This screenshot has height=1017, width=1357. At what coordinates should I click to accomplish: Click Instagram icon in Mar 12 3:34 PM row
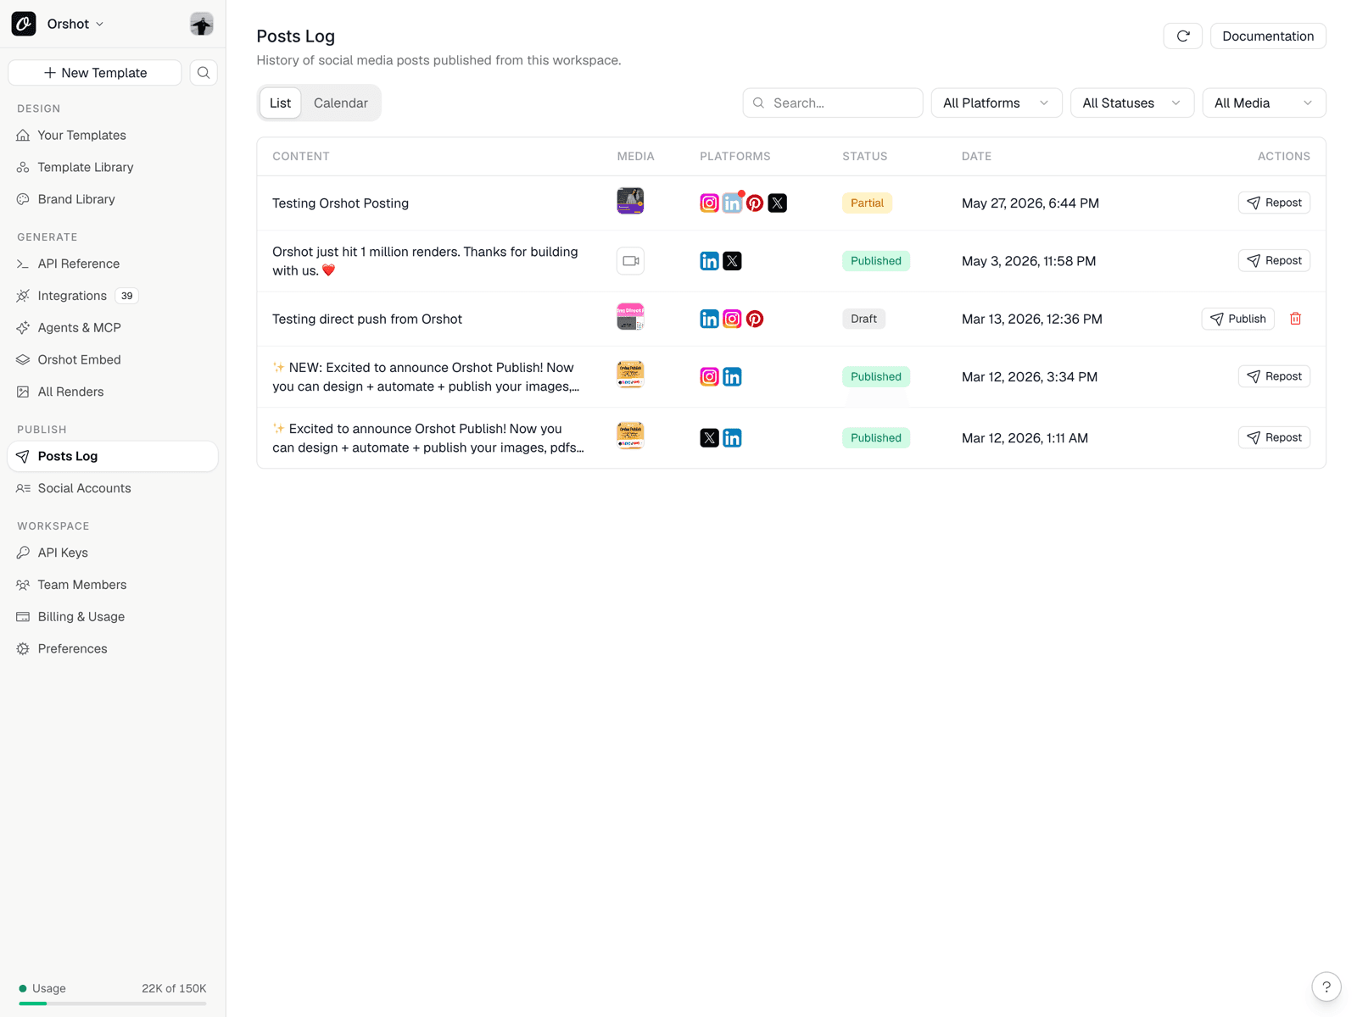pos(710,376)
